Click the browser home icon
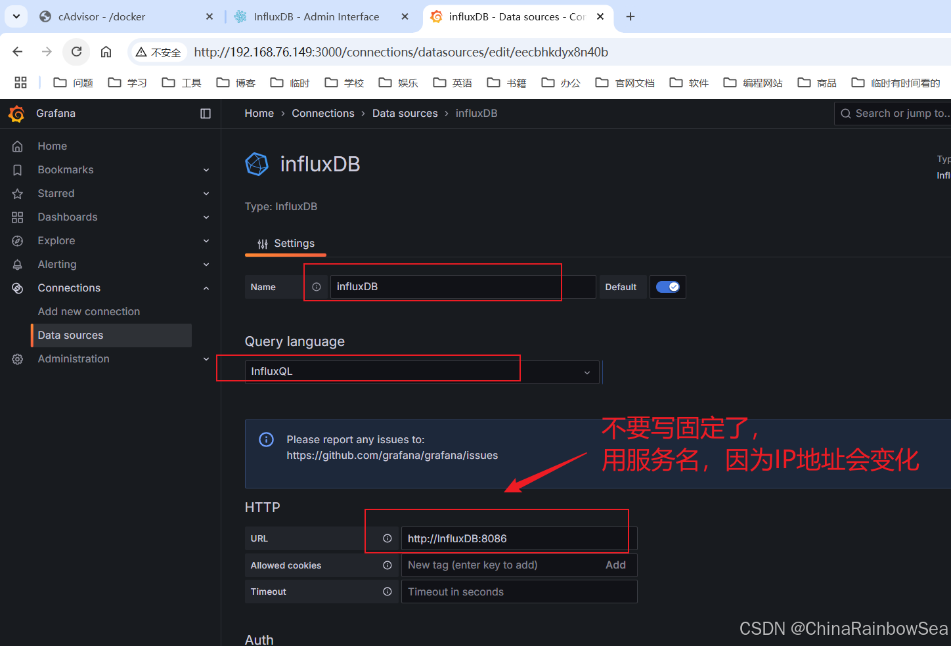This screenshot has width=951, height=646. (106, 52)
